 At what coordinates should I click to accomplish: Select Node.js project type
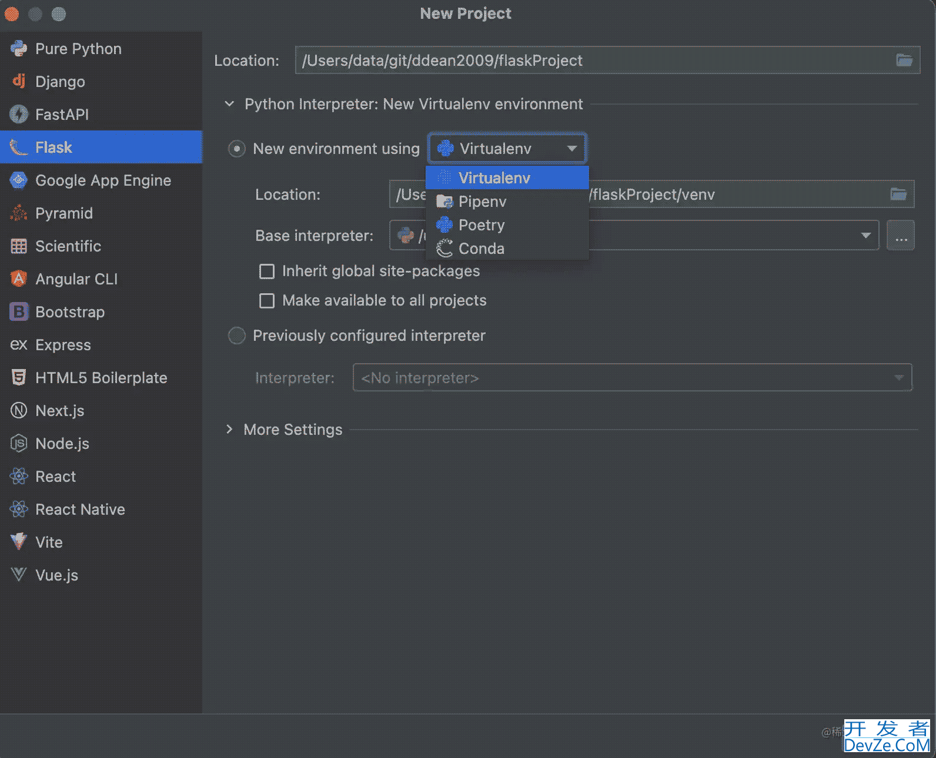point(101,443)
